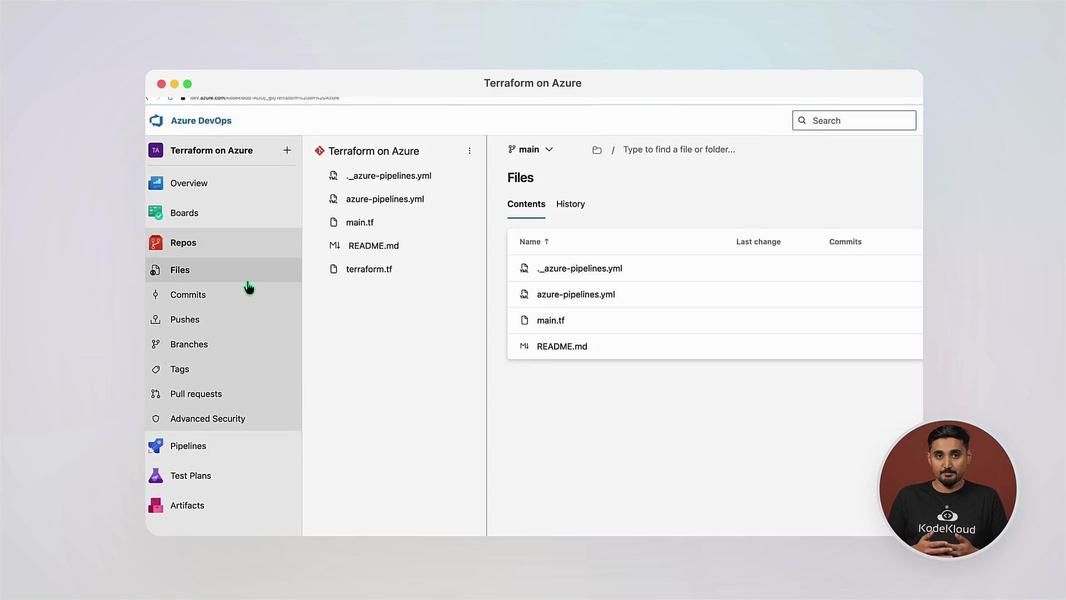This screenshot has height=600, width=1066.
Task: Click the Last change column header
Action: pos(758,242)
